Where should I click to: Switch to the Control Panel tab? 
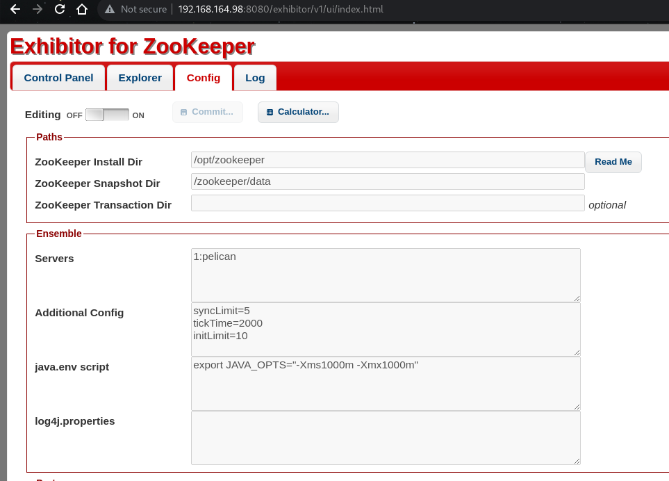(58, 78)
